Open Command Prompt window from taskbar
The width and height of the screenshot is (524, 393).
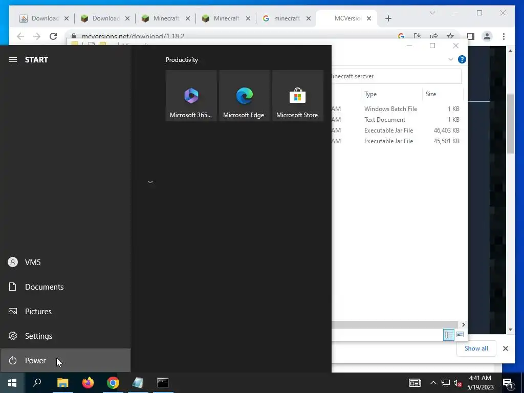point(163,383)
